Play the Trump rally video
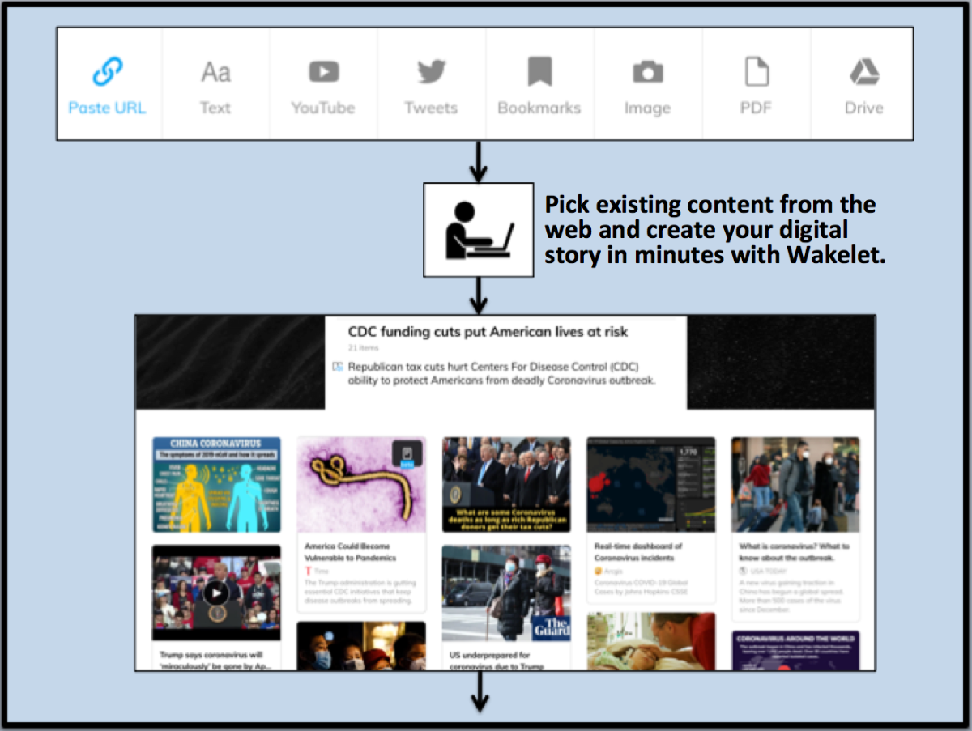 pyautogui.click(x=215, y=593)
